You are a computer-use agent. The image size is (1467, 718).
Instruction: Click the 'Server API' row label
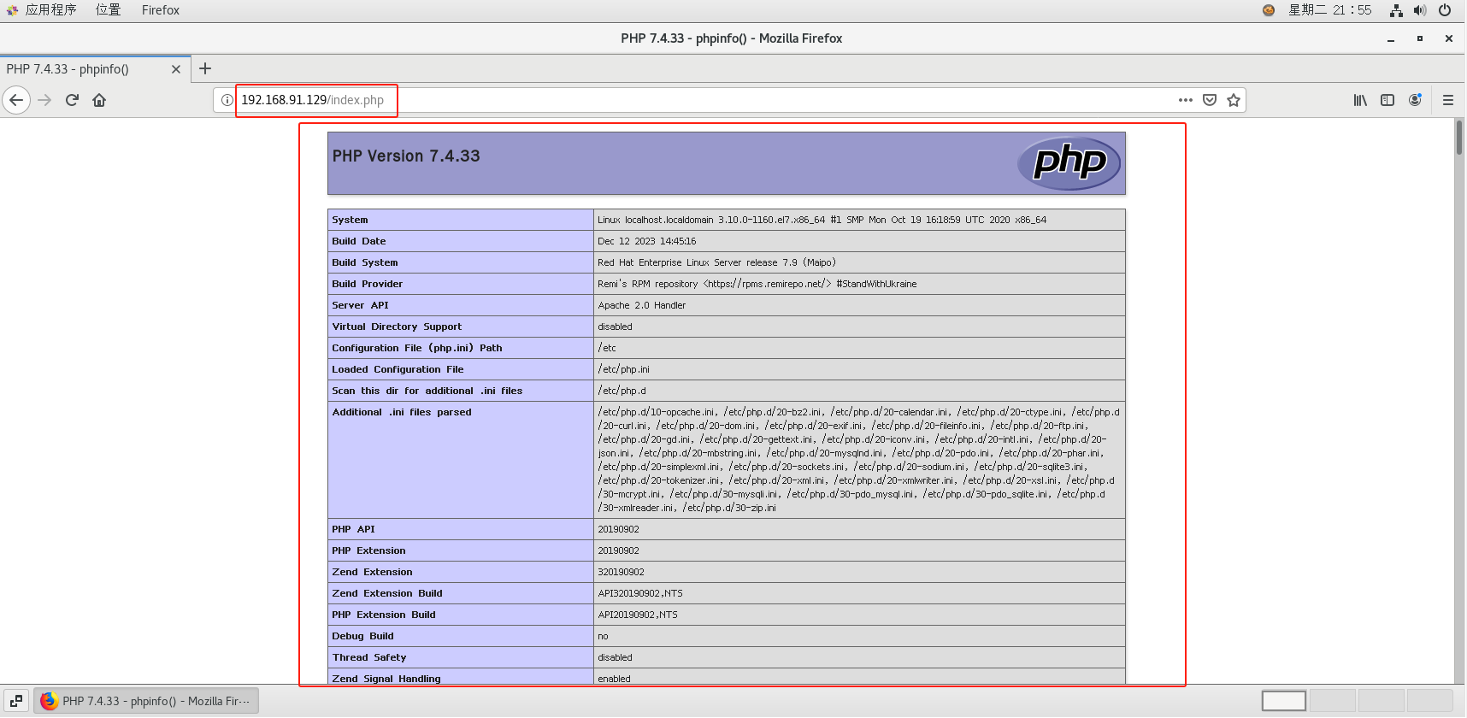pyautogui.click(x=360, y=305)
